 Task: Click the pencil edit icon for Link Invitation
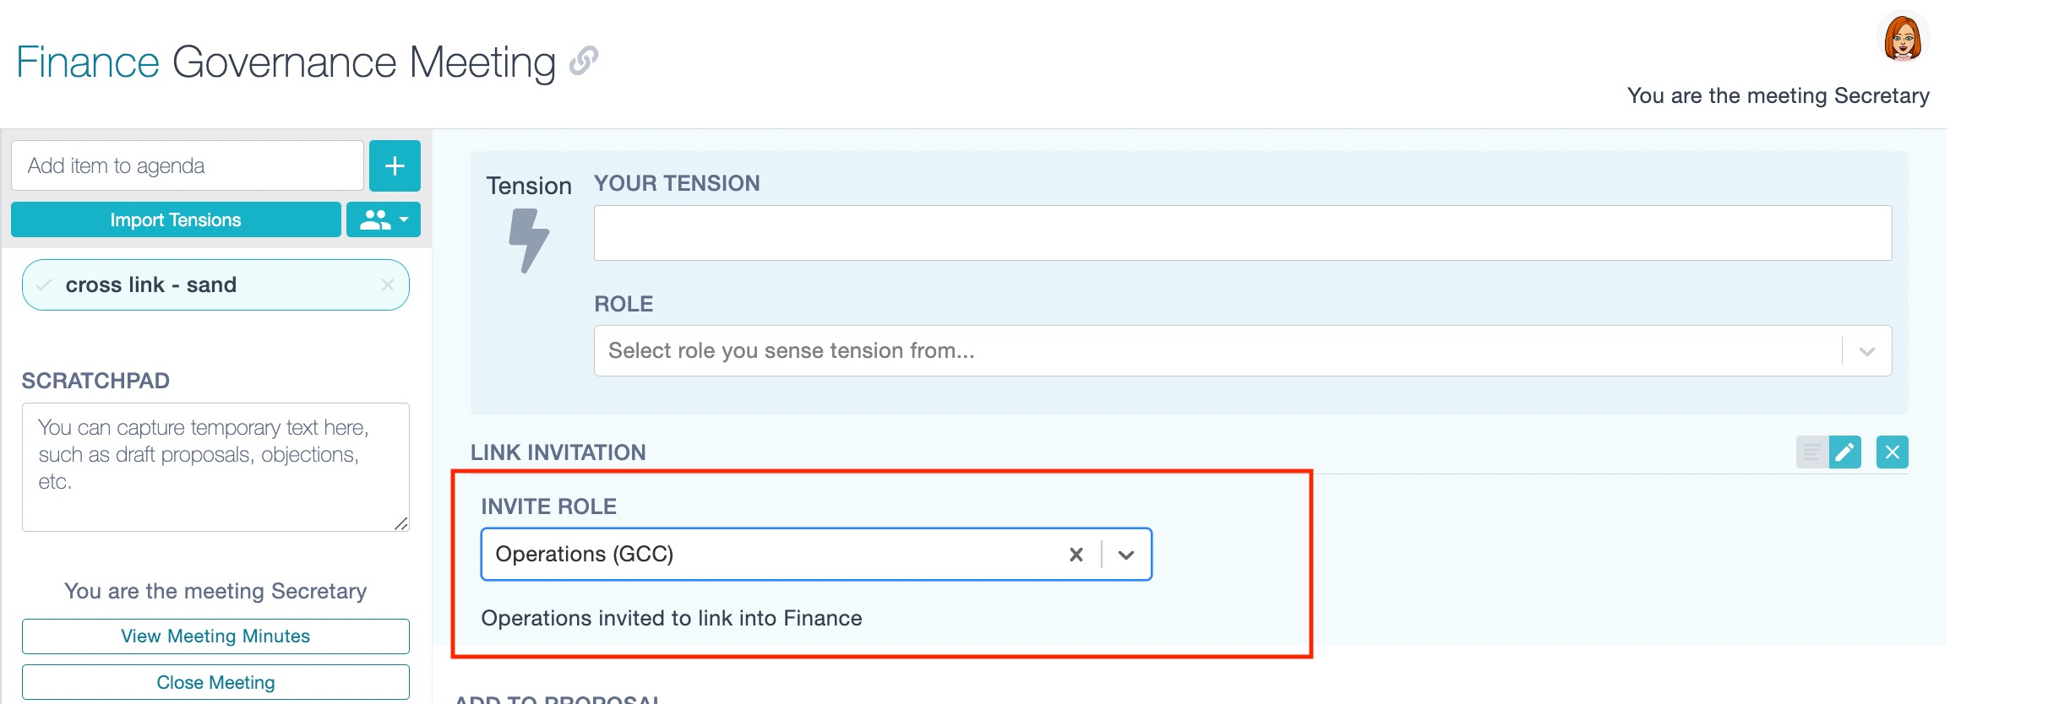pos(1845,452)
